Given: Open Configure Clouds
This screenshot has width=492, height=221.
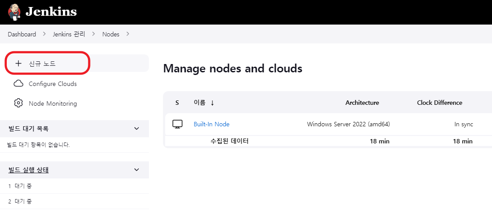Looking at the screenshot, I should (53, 84).
